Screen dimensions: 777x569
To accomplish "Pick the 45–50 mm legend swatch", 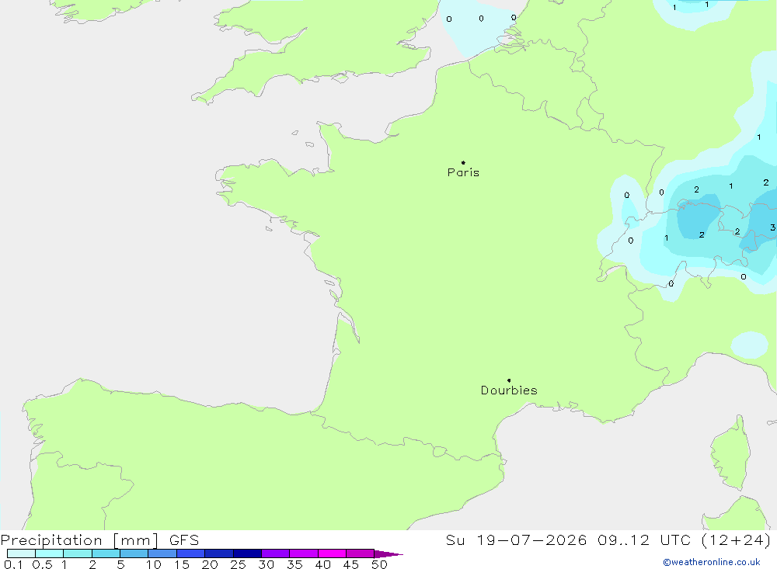I will (361, 553).
